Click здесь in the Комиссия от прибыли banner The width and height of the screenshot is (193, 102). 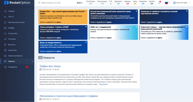point(160,22)
